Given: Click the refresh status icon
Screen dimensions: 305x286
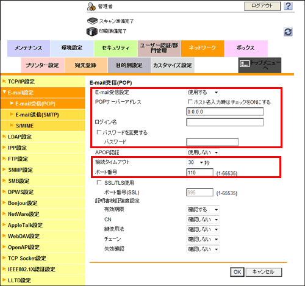Looking at the screenshot, I should pos(288,32).
